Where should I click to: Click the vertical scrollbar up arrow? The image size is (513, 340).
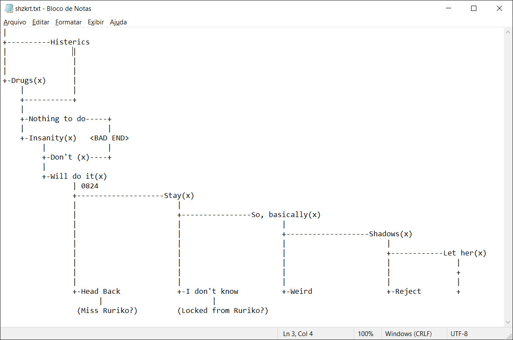[x=508, y=32]
